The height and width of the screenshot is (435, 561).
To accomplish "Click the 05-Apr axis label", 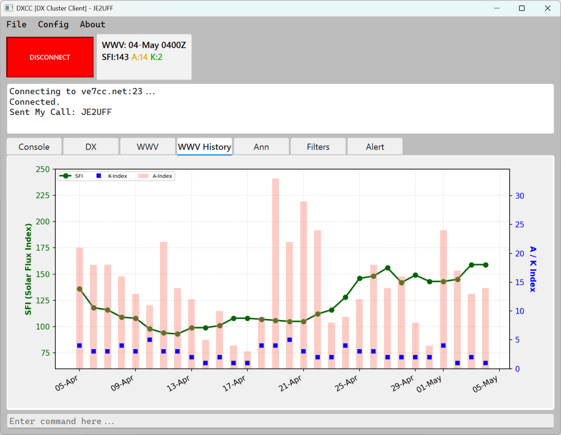I will (x=66, y=383).
